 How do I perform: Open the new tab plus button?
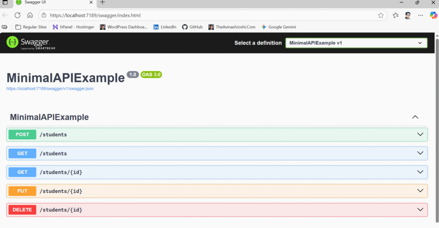tap(102, 3)
